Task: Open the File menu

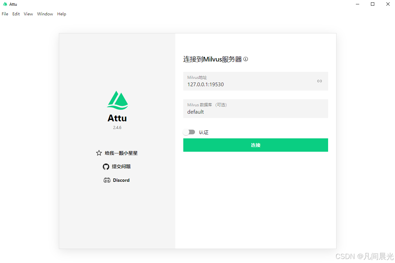Action: pyautogui.click(x=5, y=14)
